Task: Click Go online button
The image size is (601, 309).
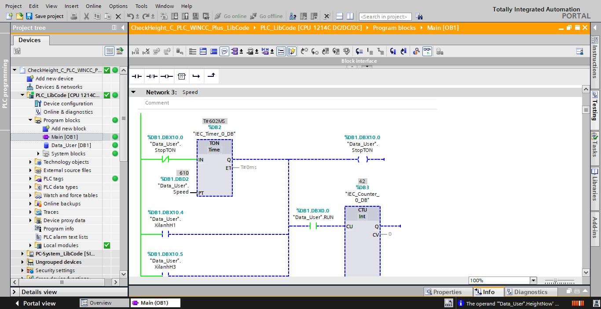Action: [231, 16]
